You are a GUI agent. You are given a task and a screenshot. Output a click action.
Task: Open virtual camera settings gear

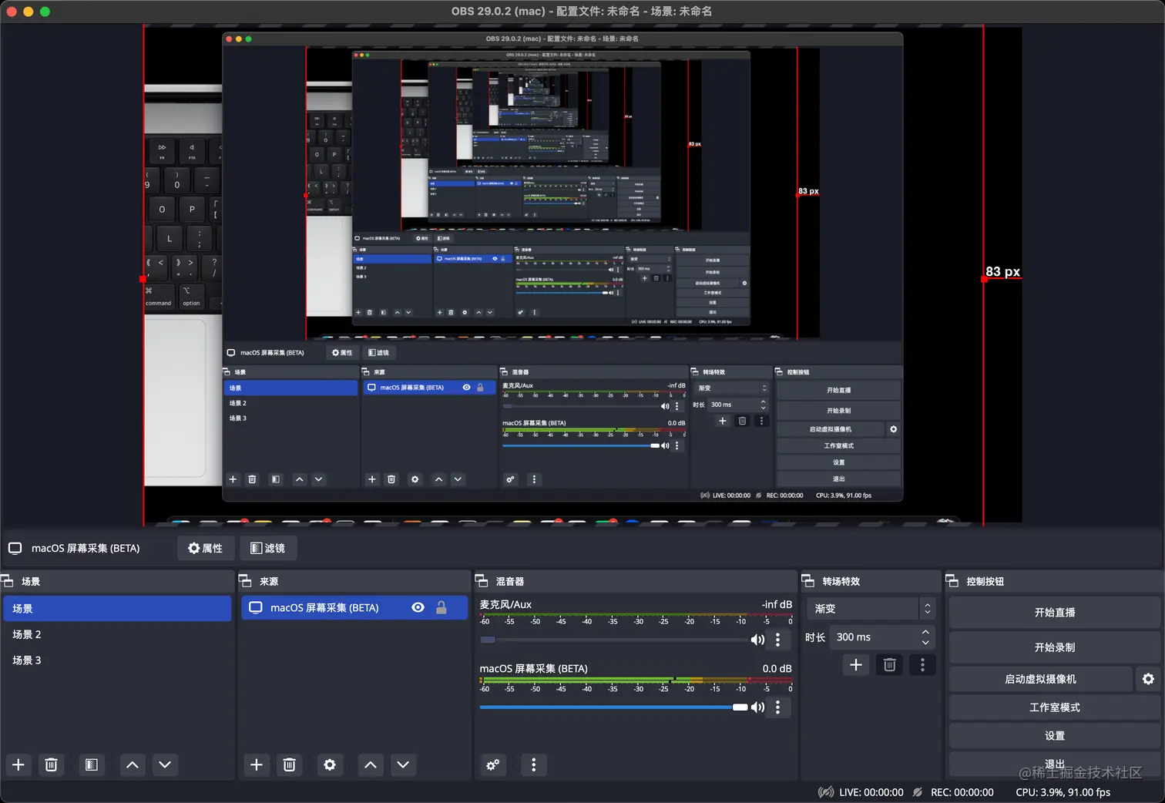click(x=1148, y=679)
